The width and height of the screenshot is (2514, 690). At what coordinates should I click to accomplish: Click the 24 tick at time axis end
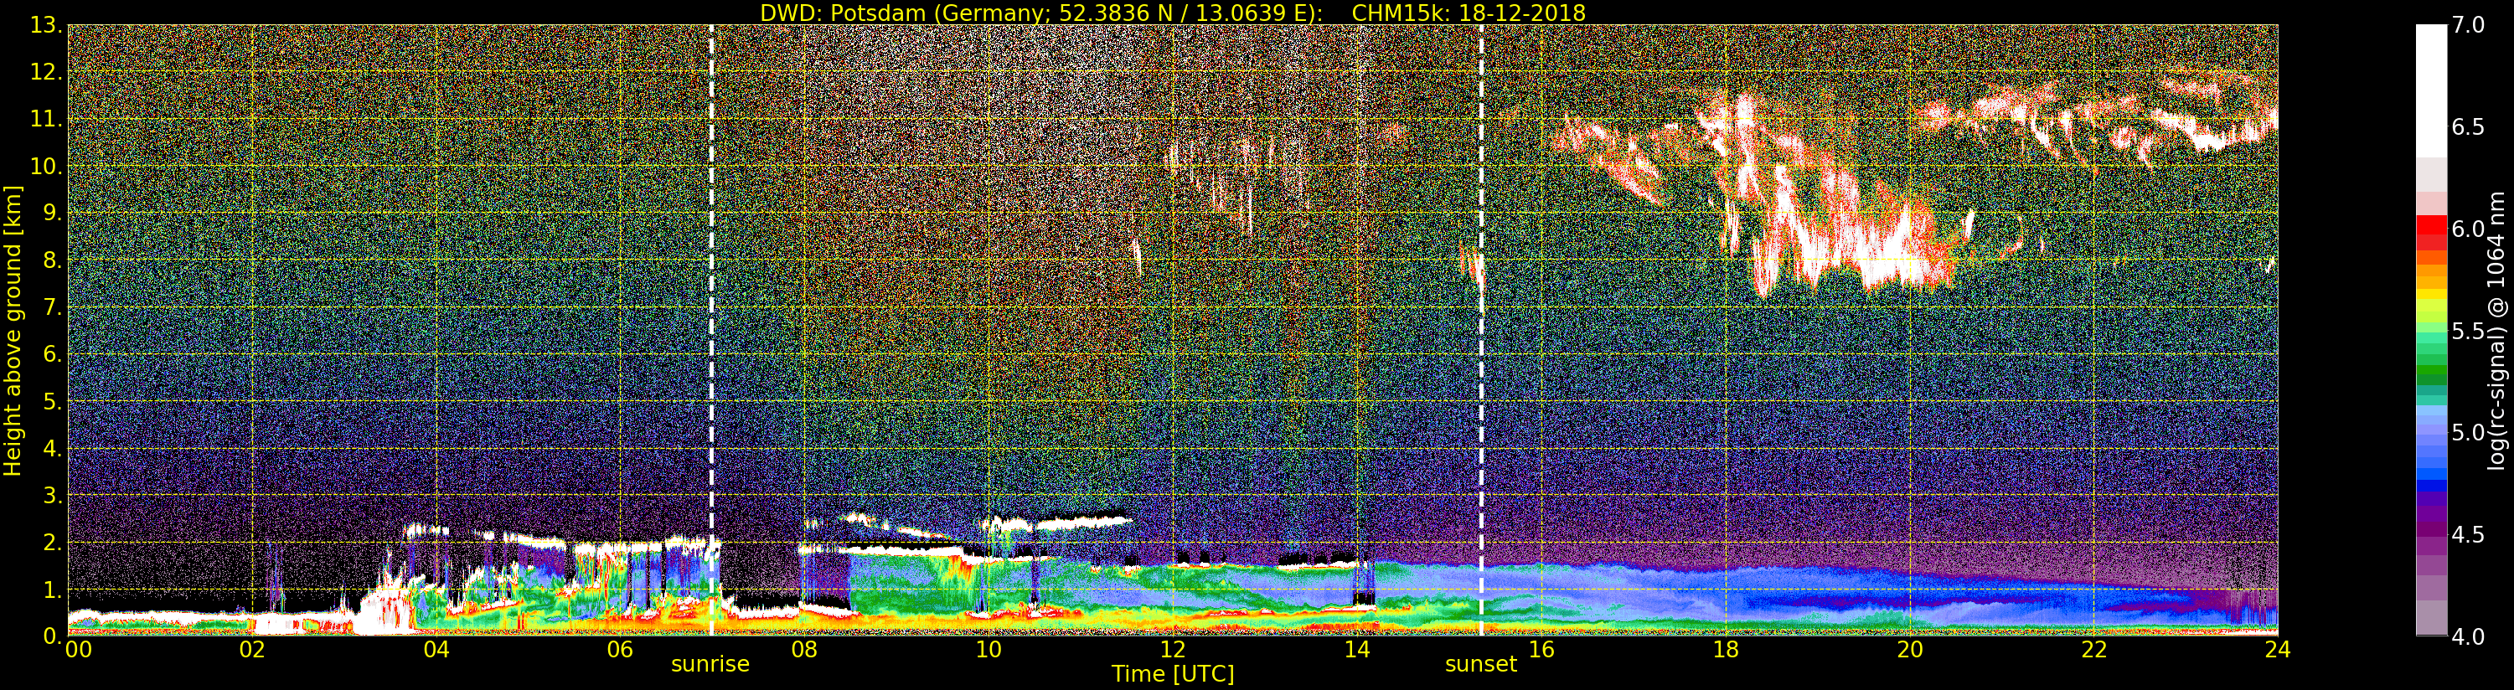tap(2277, 649)
